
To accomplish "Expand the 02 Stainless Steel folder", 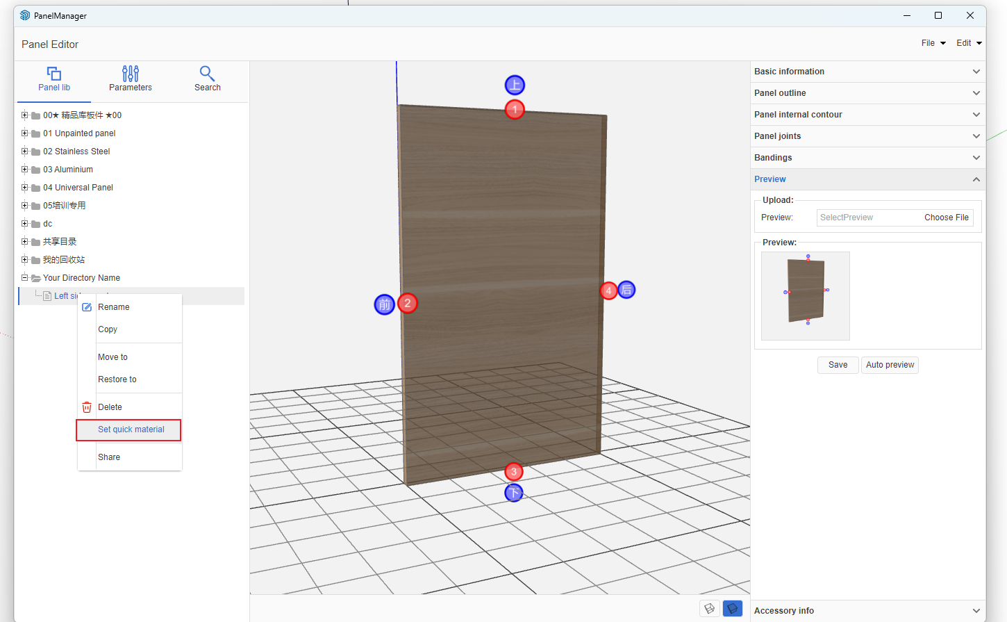I will tap(25, 152).
